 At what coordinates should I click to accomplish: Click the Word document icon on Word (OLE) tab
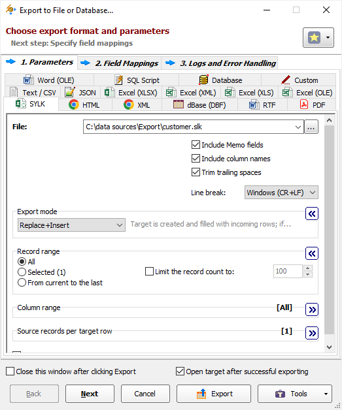coord(28,80)
